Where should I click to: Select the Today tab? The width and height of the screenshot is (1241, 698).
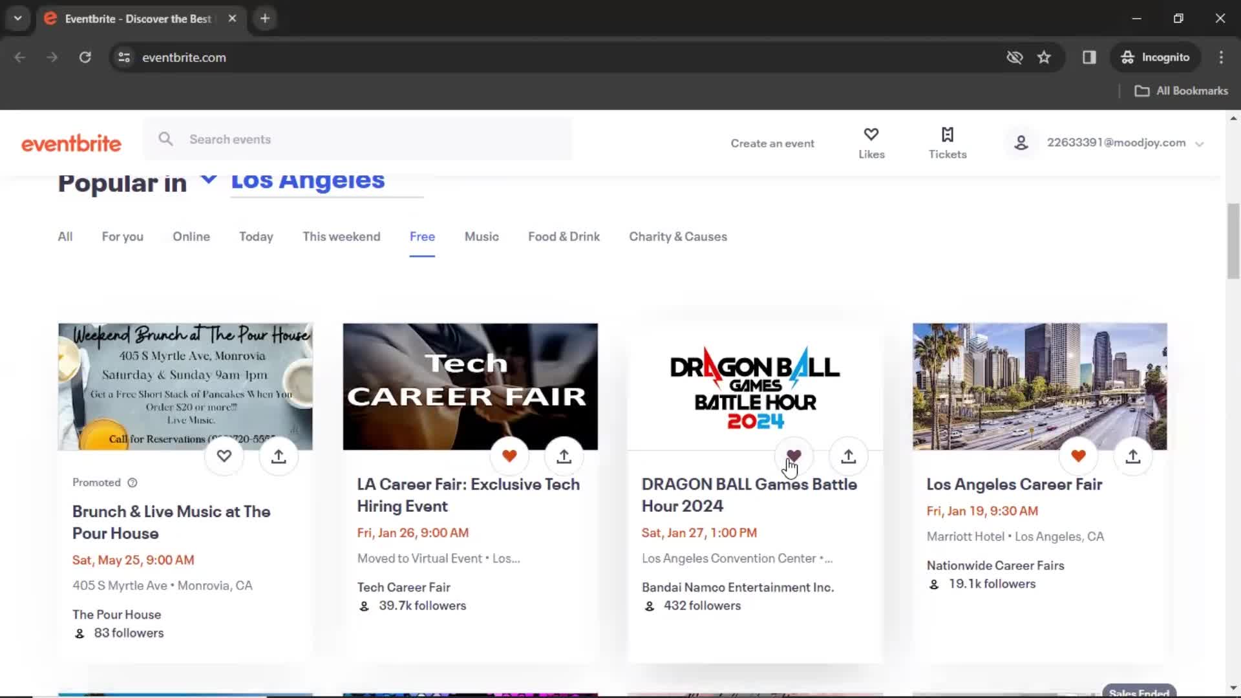coord(256,237)
